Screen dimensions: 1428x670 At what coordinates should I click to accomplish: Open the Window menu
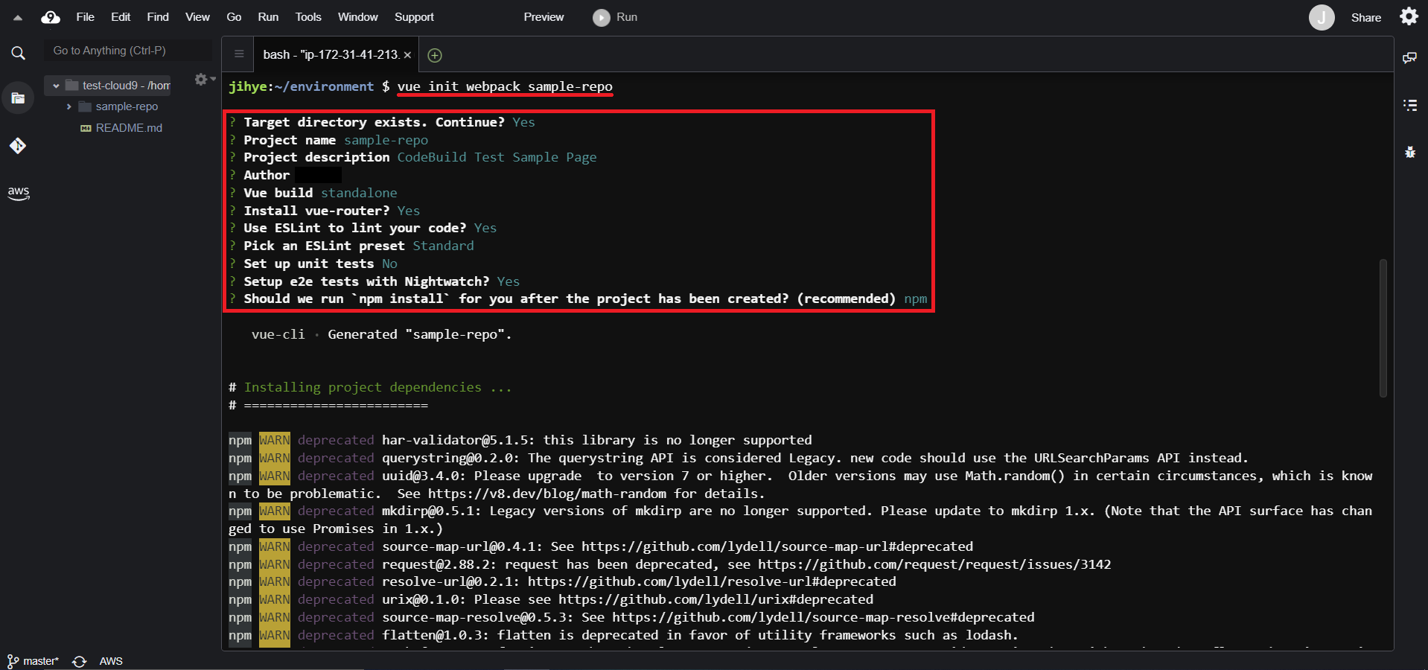[x=358, y=17]
